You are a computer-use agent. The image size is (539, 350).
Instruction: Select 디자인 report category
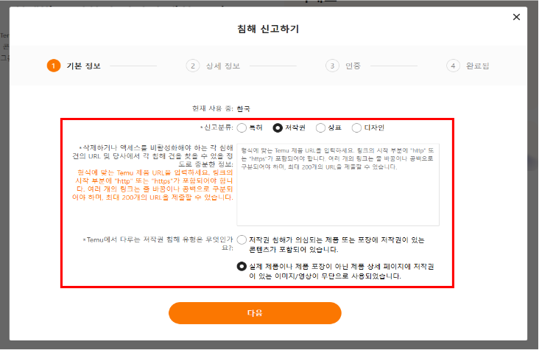tap(357, 127)
